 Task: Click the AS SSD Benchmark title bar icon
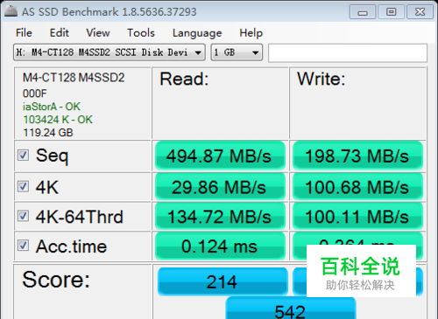(11, 11)
